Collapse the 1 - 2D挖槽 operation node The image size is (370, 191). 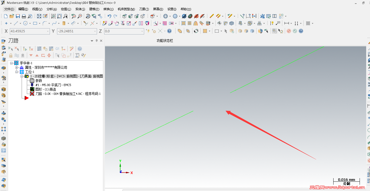tap(22, 76)
